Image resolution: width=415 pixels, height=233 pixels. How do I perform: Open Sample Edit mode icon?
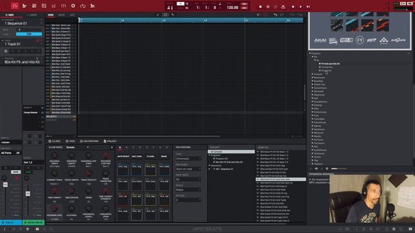(44, 6)
